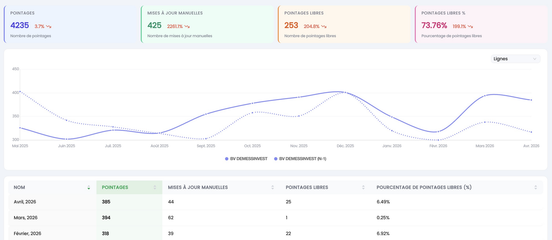The width and height of the screenshot is (552, 240).
Task: Click the Pointages card downward trend icon
Action: [x=49, y=27]
